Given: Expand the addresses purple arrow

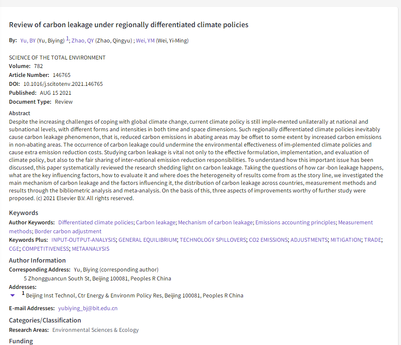Looking at the screenshot, I should 12,295.
